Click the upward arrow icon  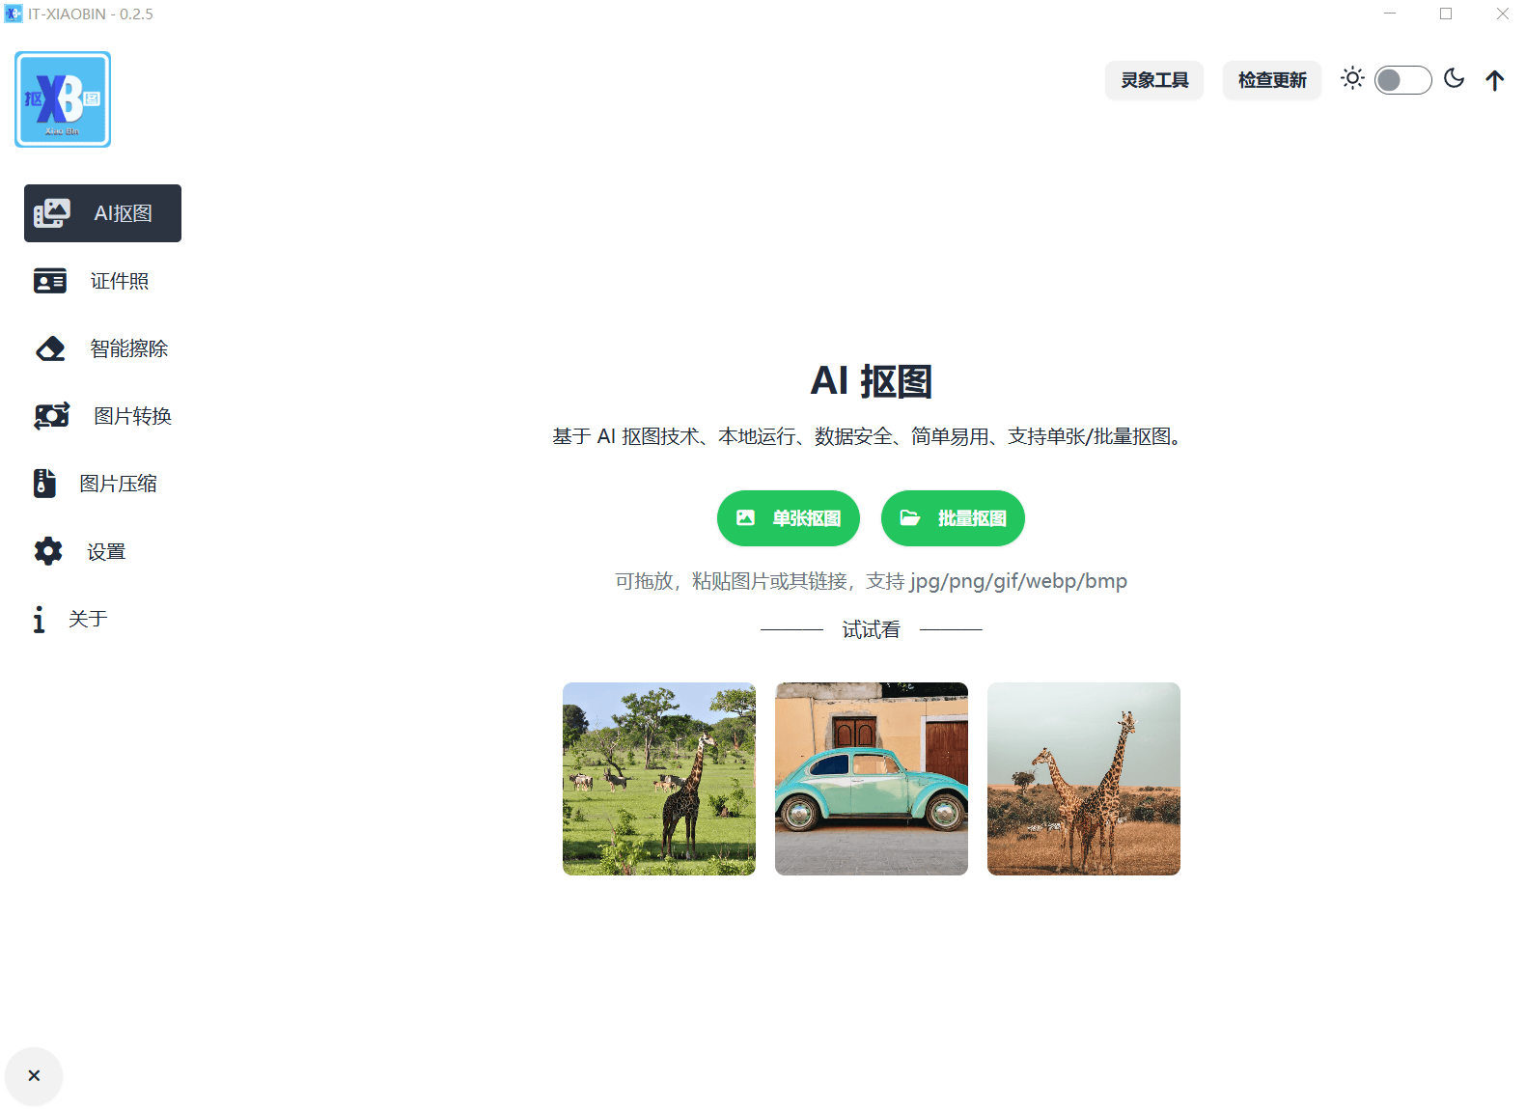[x=1494, y=80]
